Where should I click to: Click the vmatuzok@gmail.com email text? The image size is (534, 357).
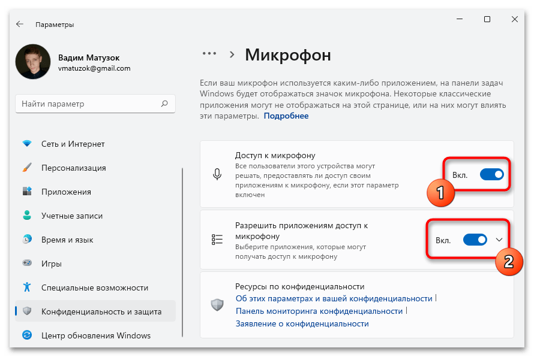[x=94, y=68]
